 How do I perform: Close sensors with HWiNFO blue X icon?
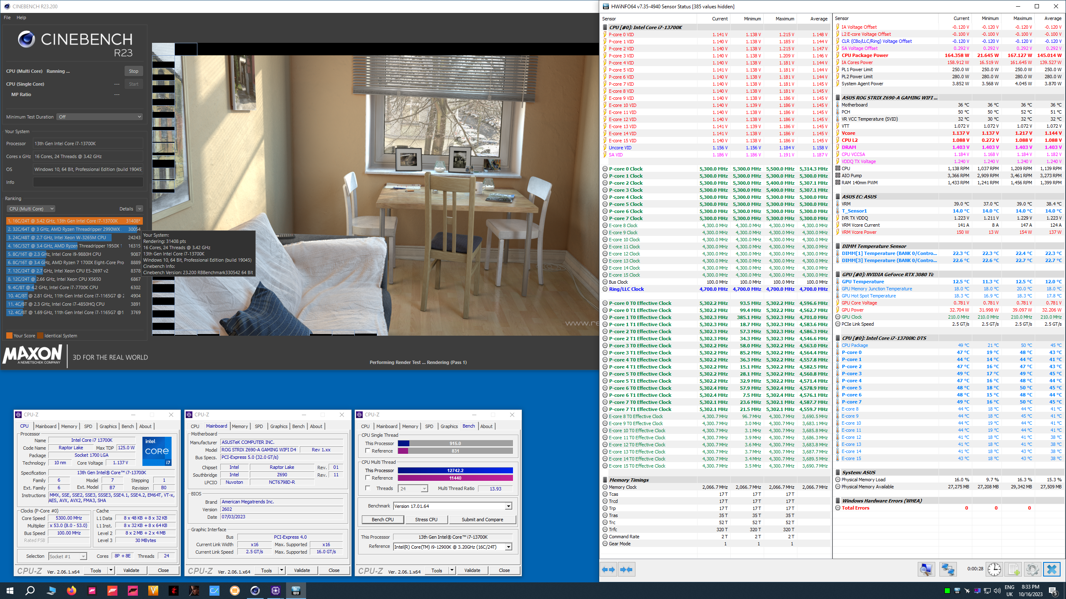click(x=1052, y=569)
